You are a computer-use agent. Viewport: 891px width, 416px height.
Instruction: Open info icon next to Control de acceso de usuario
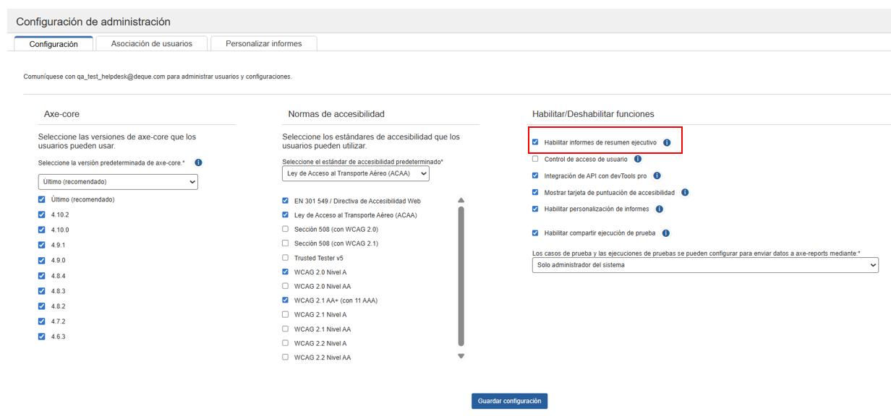638,159
